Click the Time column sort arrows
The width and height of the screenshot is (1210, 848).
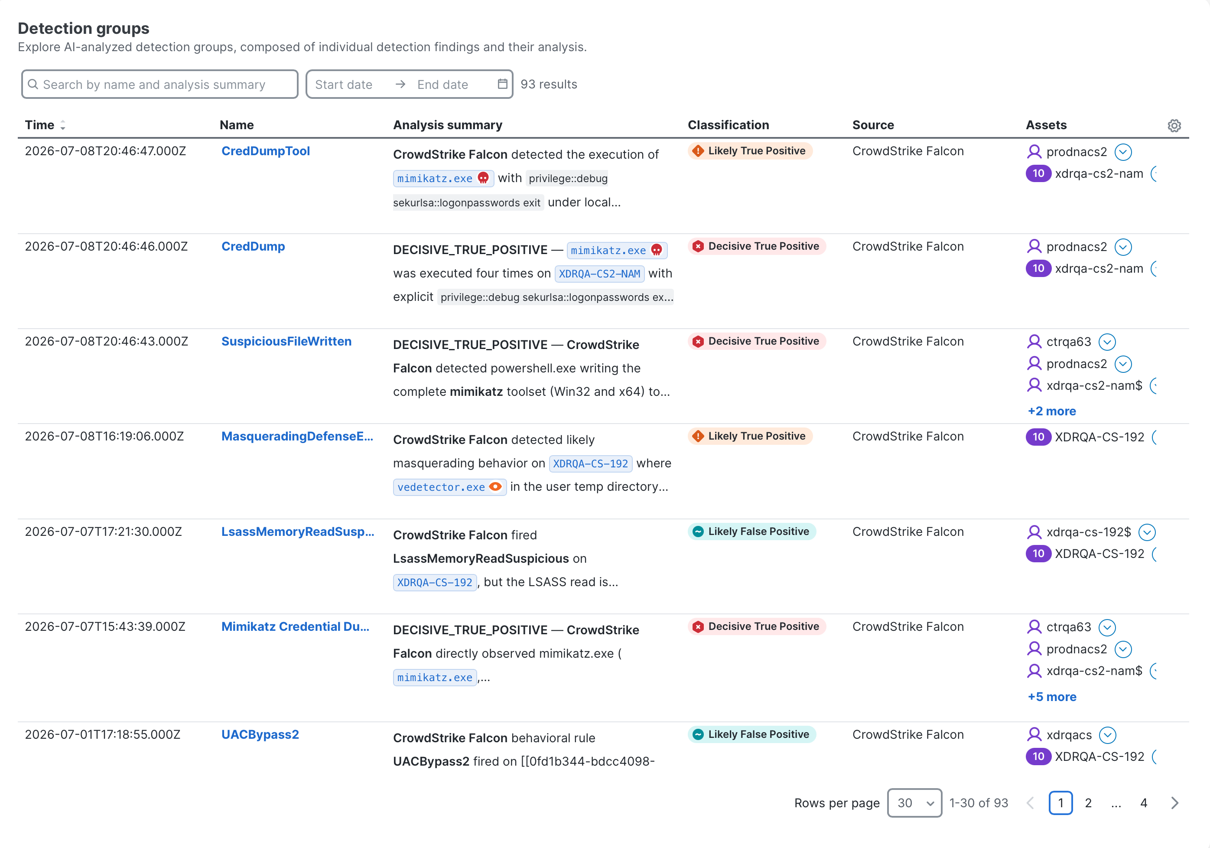pyautogui.click(x=63, y=125)
